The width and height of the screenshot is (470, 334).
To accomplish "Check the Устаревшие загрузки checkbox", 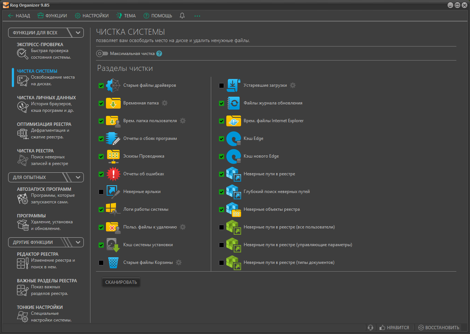I will [222, 86].
